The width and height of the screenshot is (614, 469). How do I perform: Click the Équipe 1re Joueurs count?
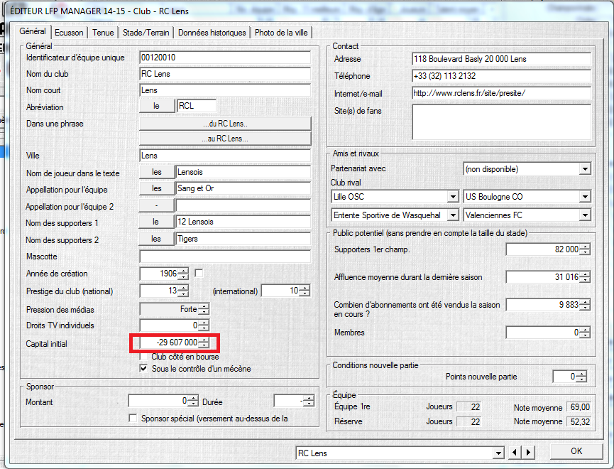(x=470, y=407)
